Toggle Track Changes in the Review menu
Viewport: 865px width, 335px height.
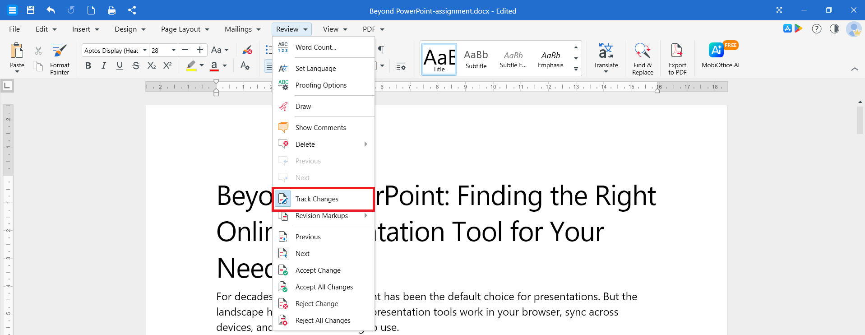pos(324,199)
